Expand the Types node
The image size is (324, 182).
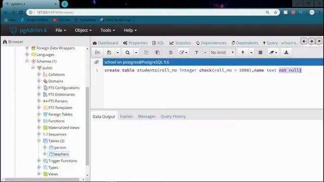click(x=39, y=167)
